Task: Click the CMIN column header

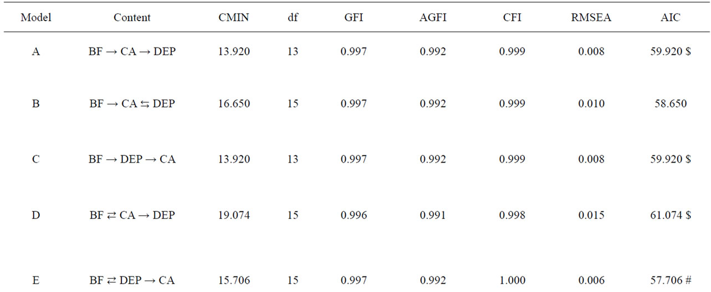Action: point(234,17)
